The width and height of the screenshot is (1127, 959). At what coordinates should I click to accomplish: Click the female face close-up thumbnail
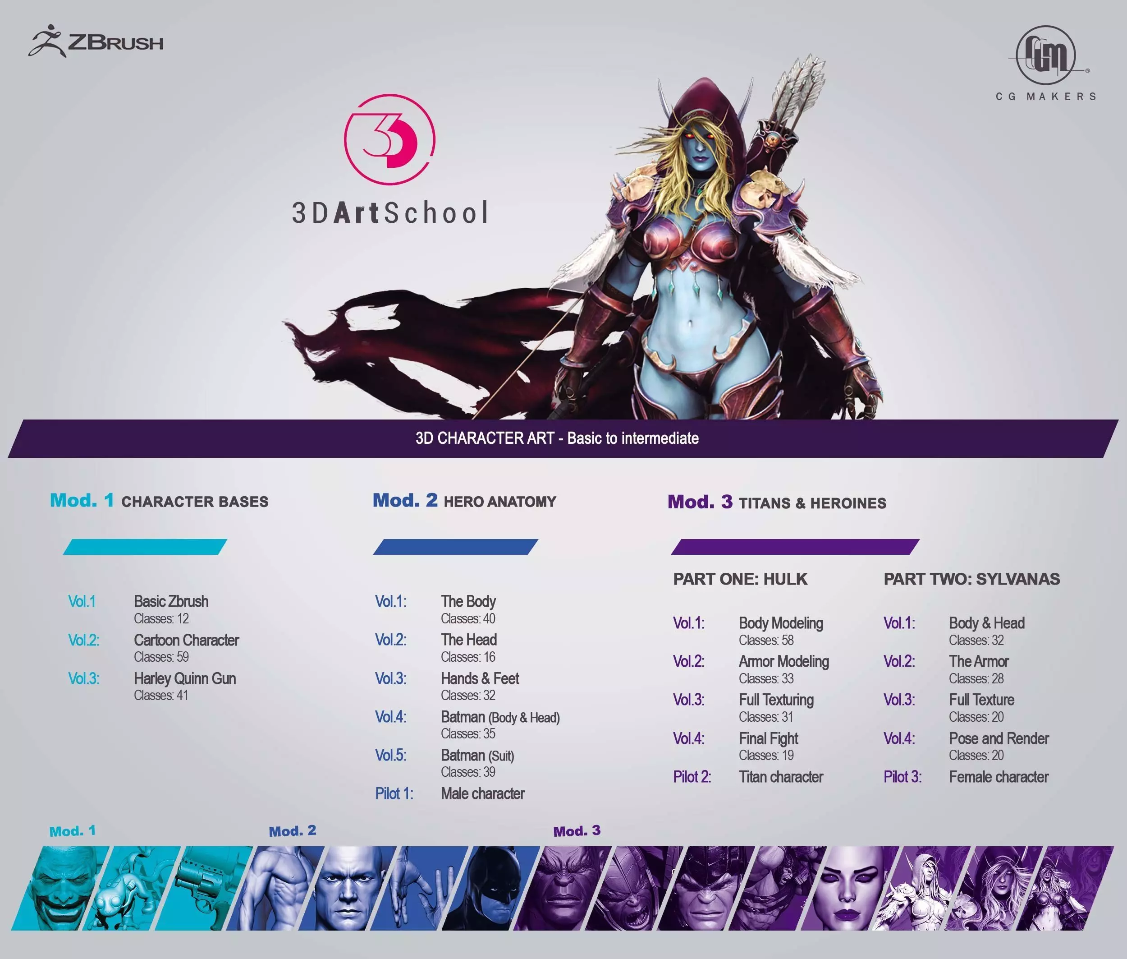pos(850,888)
